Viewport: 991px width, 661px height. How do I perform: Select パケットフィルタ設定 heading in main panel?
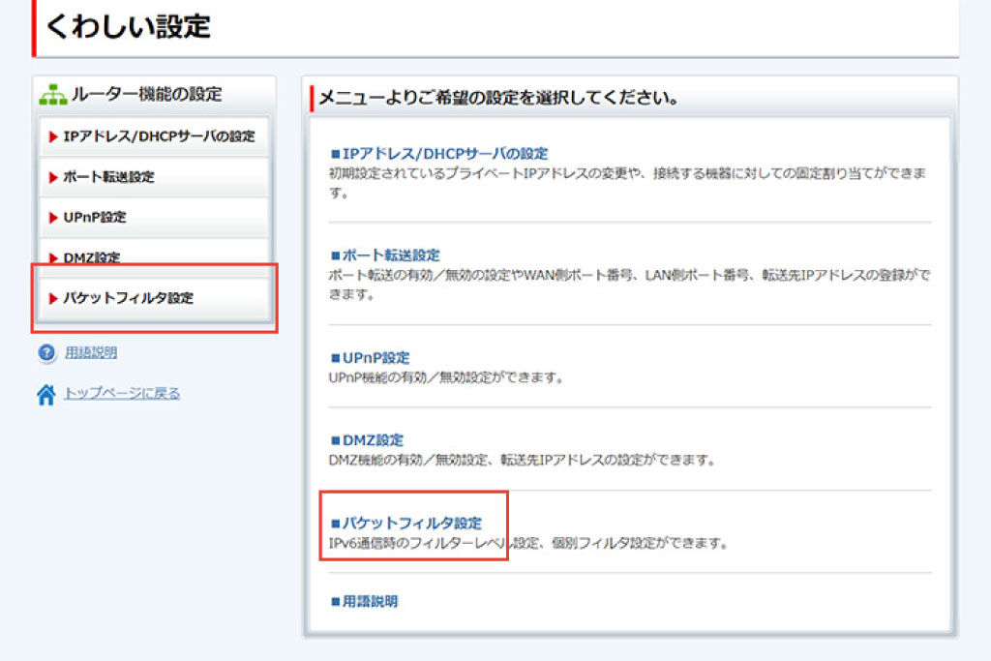(x=411, y=524)
